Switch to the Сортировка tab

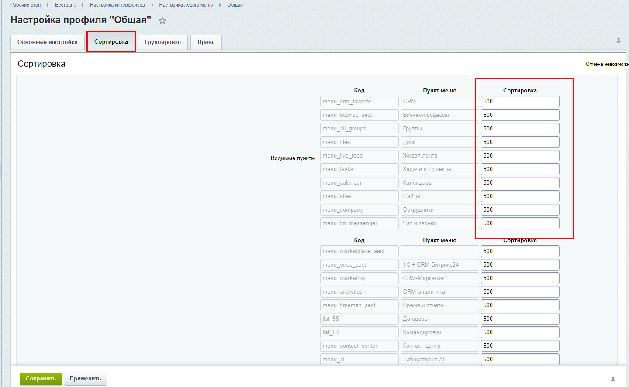pyautogui.click(x=111, y=42)
